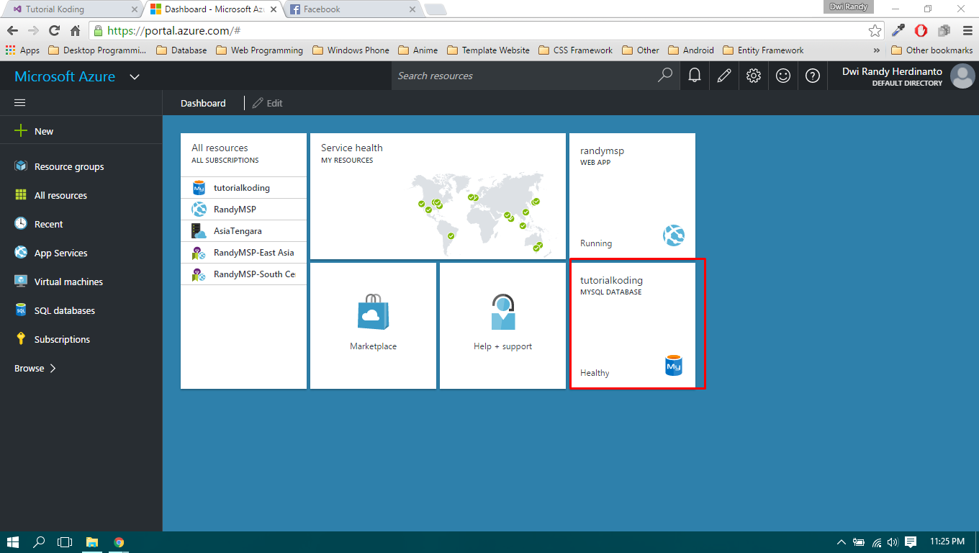The width and height of the screenshot is (979, 553).
Task: Open the Marketplace tile
Action: coord(373,325)
